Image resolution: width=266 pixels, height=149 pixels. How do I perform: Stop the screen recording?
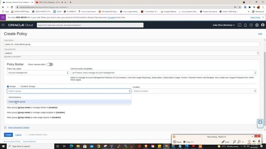click(188, 142)
